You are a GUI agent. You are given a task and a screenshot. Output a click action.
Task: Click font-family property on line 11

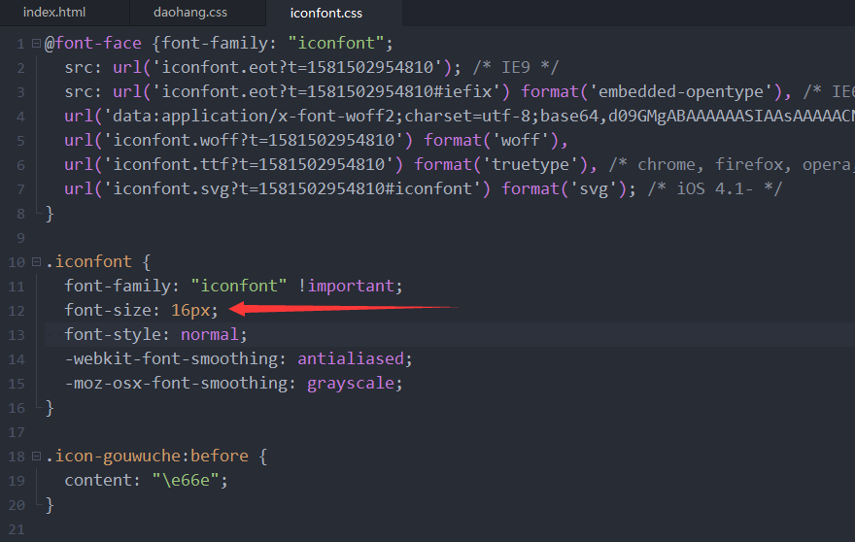tap(118, 286)
